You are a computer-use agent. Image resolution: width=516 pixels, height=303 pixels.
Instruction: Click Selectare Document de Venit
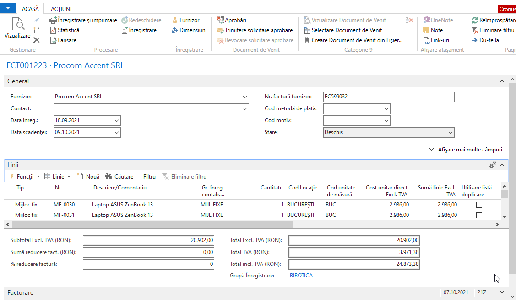point(342,30)
